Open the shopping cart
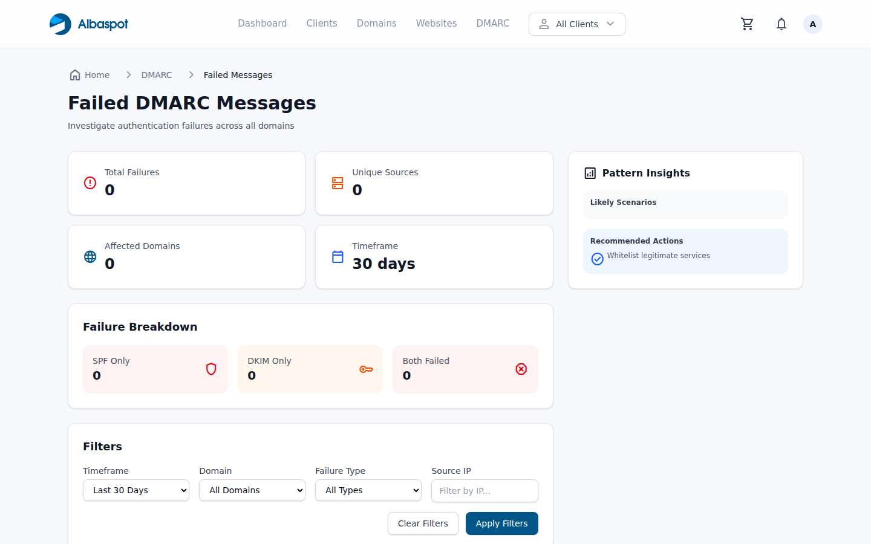 (x=747, y=24)
